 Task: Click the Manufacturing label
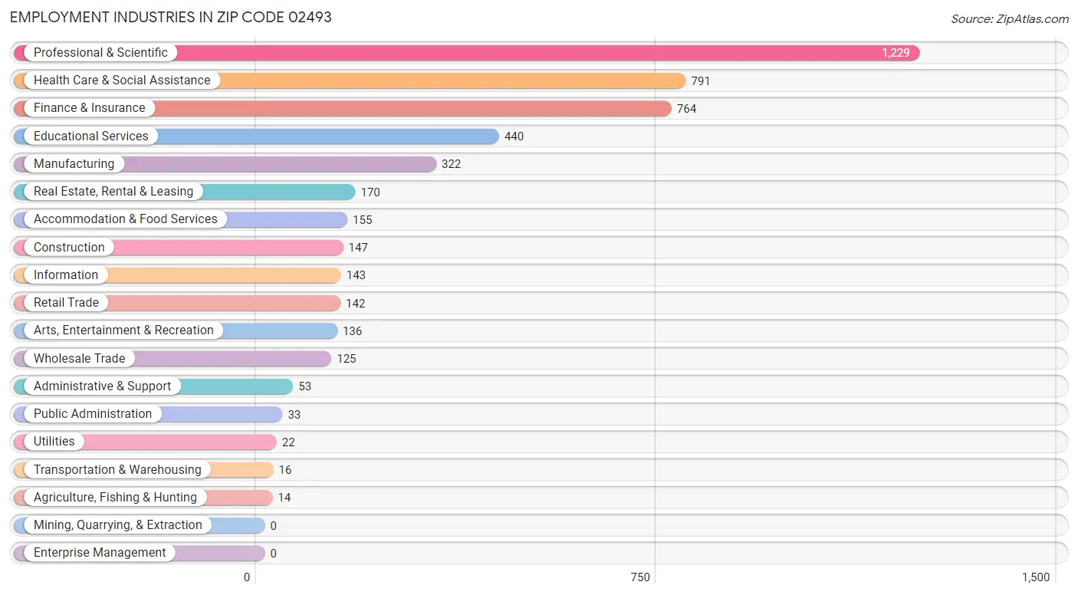pyautogui.click(x=74, y=164)
